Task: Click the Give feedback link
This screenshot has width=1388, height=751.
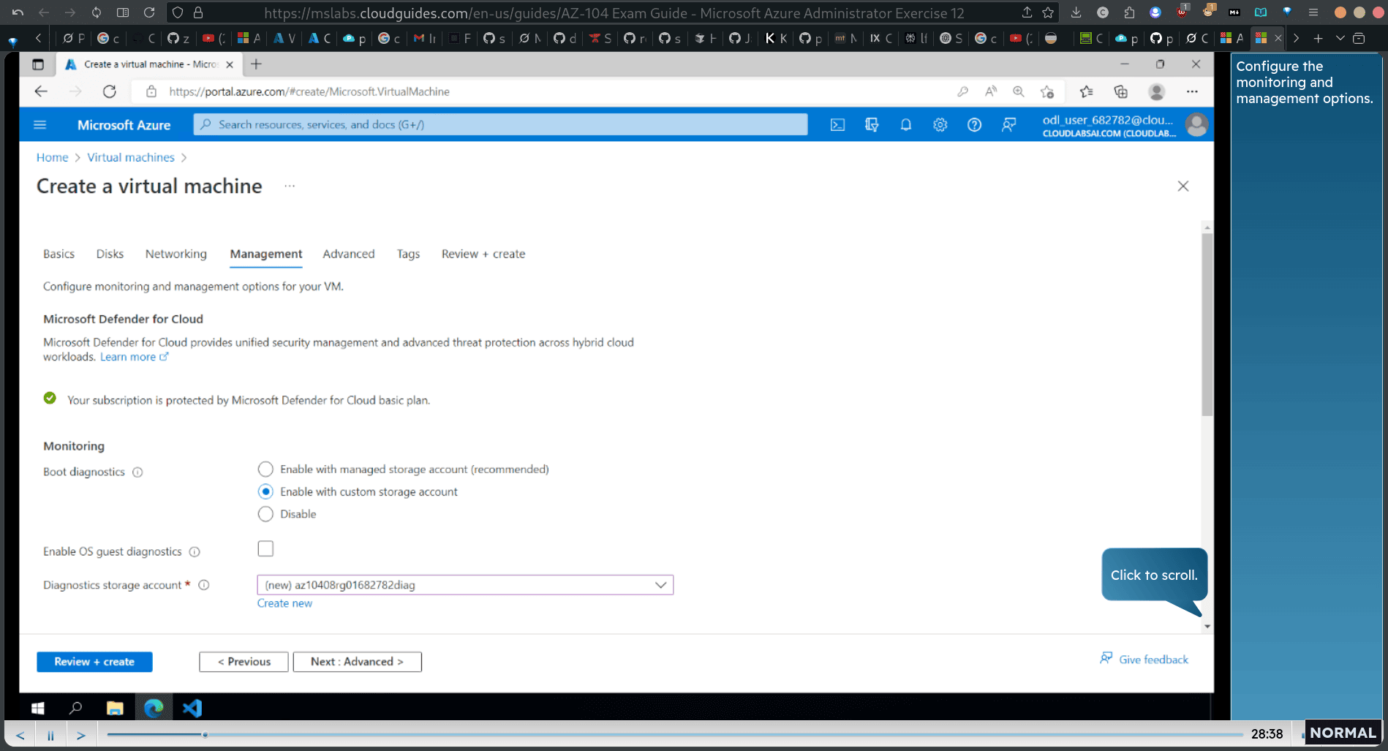Action: coord(1144,660)
